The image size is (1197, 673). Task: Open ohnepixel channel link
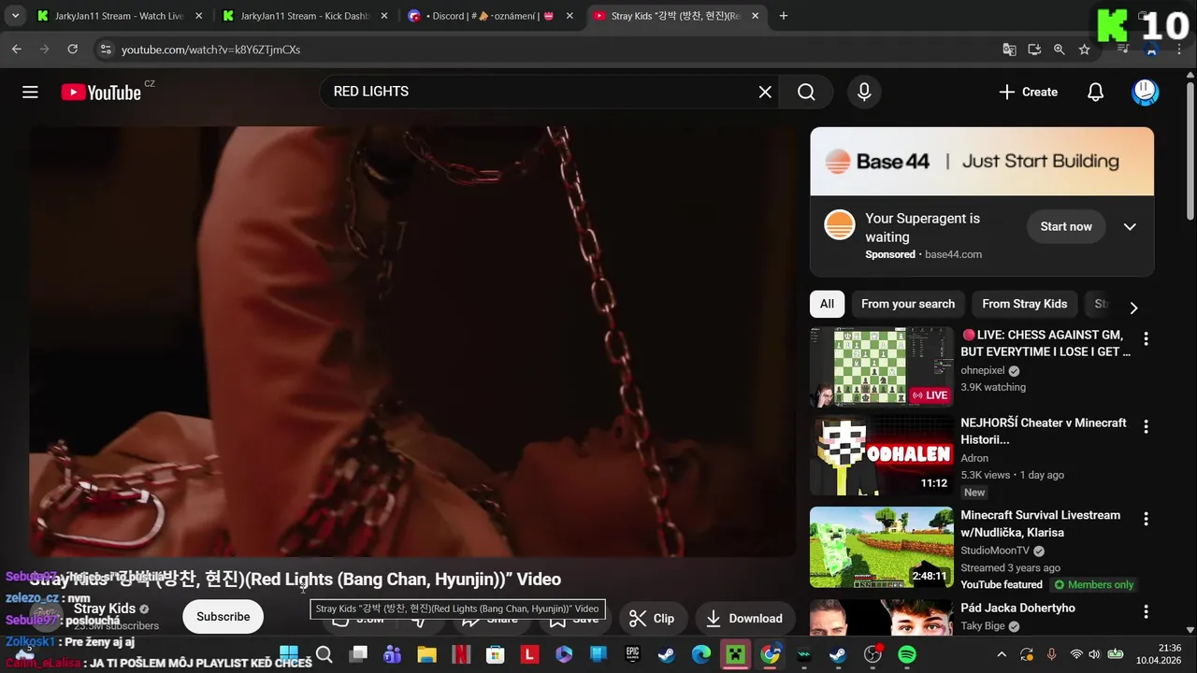[982, 370]
